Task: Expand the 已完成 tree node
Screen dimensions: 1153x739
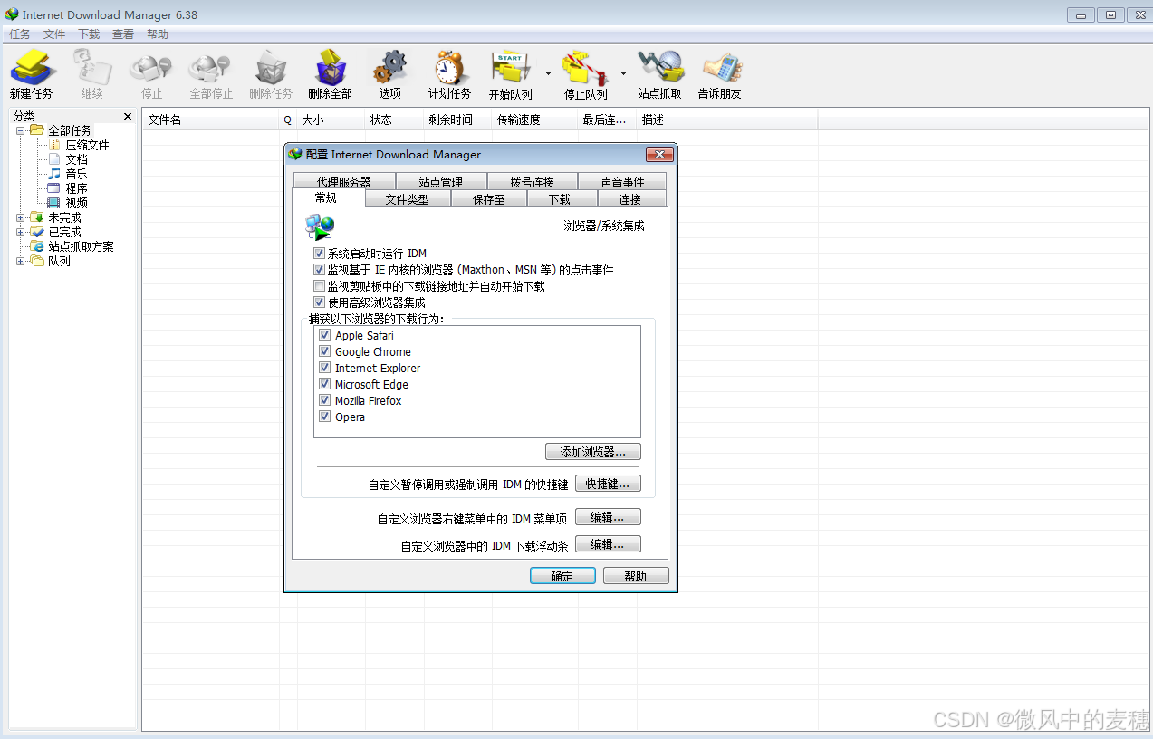Action: tap(21, 232)
